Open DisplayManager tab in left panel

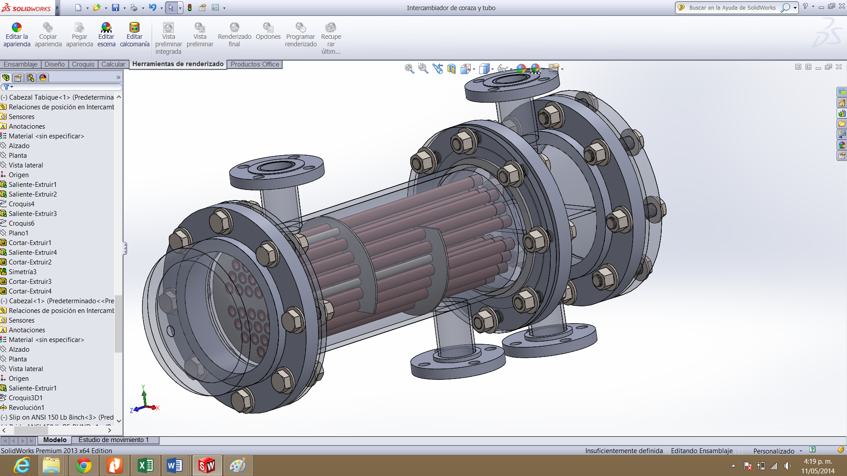[x=43, y=78]
